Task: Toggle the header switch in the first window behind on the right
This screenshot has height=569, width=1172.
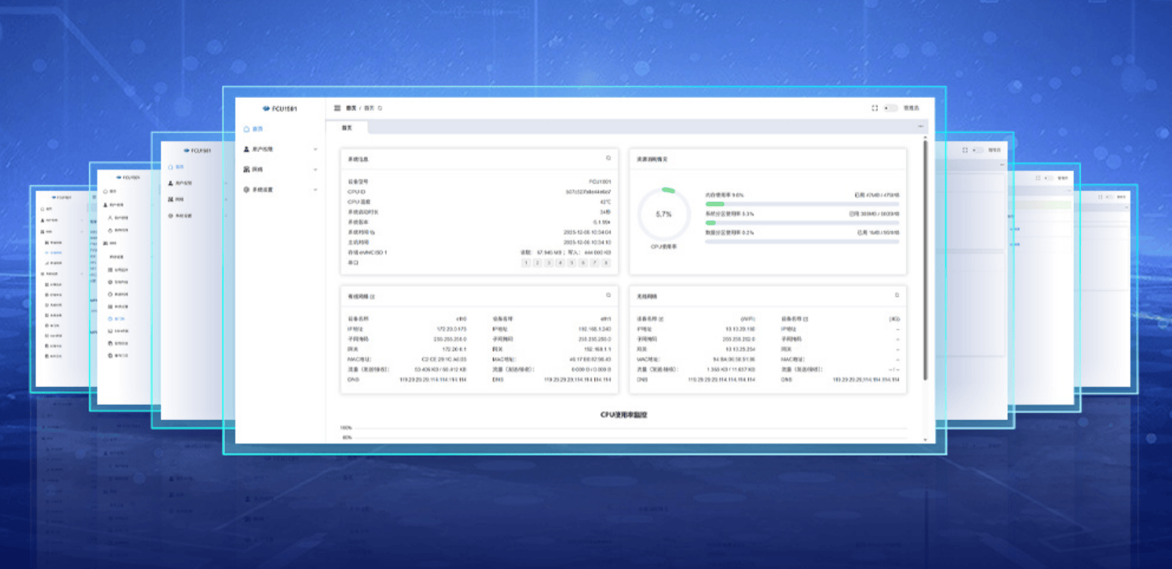Action: (977, 150)
